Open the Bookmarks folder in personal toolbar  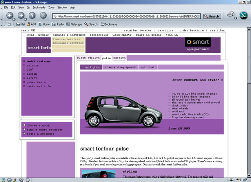[109, 24]
